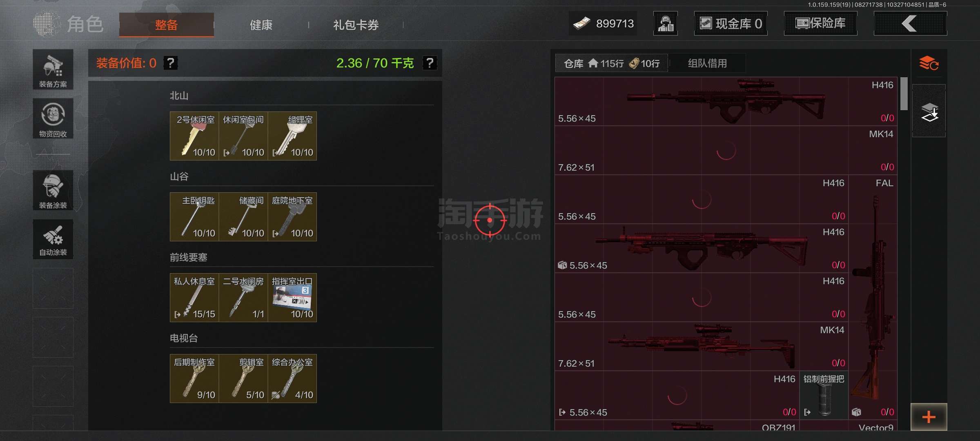Open the 装备涂装 skins icon
Screen dimensions: 980x441
coord(53,190)
